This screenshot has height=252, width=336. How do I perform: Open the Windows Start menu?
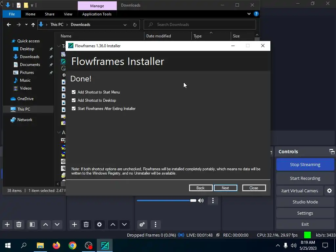click(8, 245)
